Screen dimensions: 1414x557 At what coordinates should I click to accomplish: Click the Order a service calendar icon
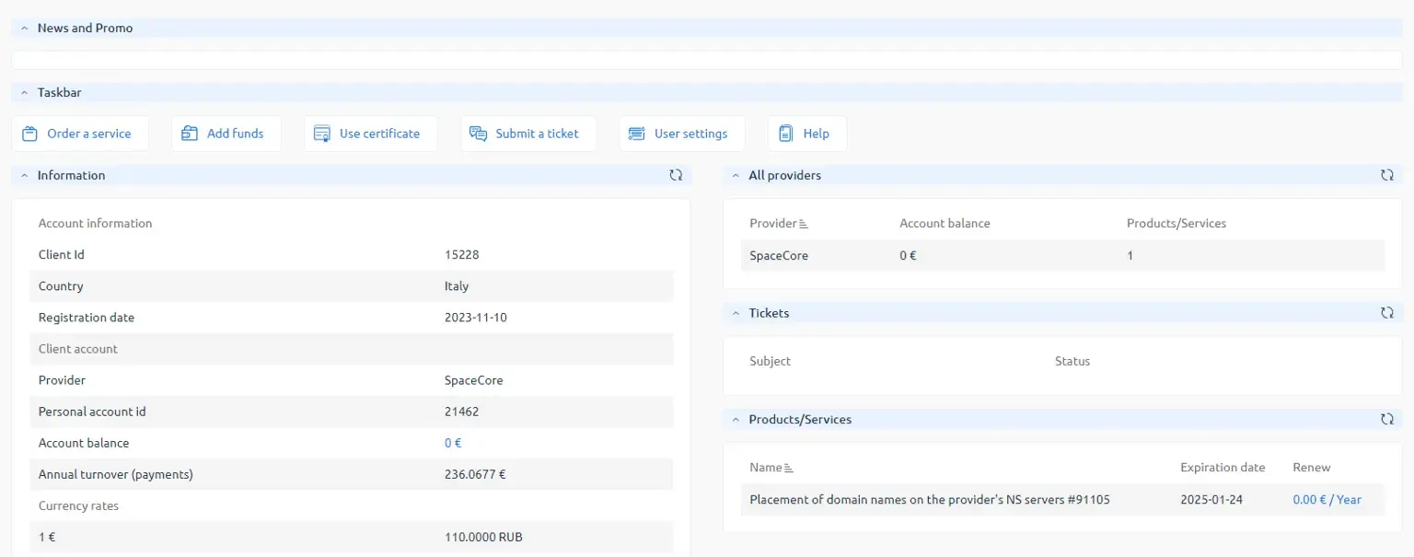tap(28, 133)
